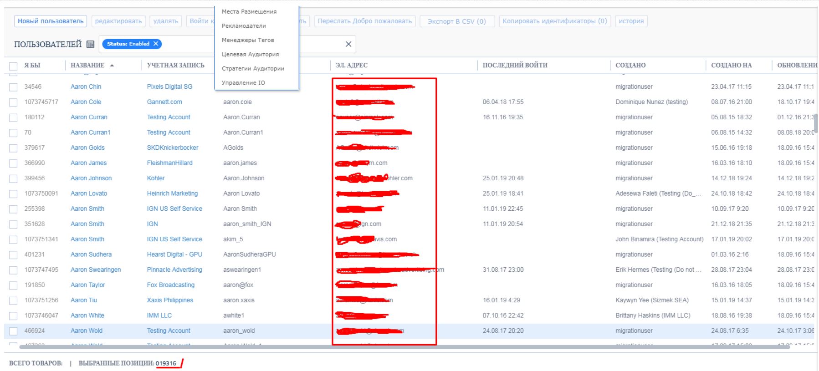Click cell Dominique Nunez (testing)
819x371 pixels.
[652, 102]
